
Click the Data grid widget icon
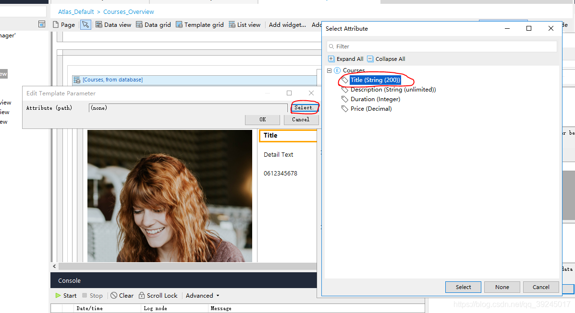[139, 24]
